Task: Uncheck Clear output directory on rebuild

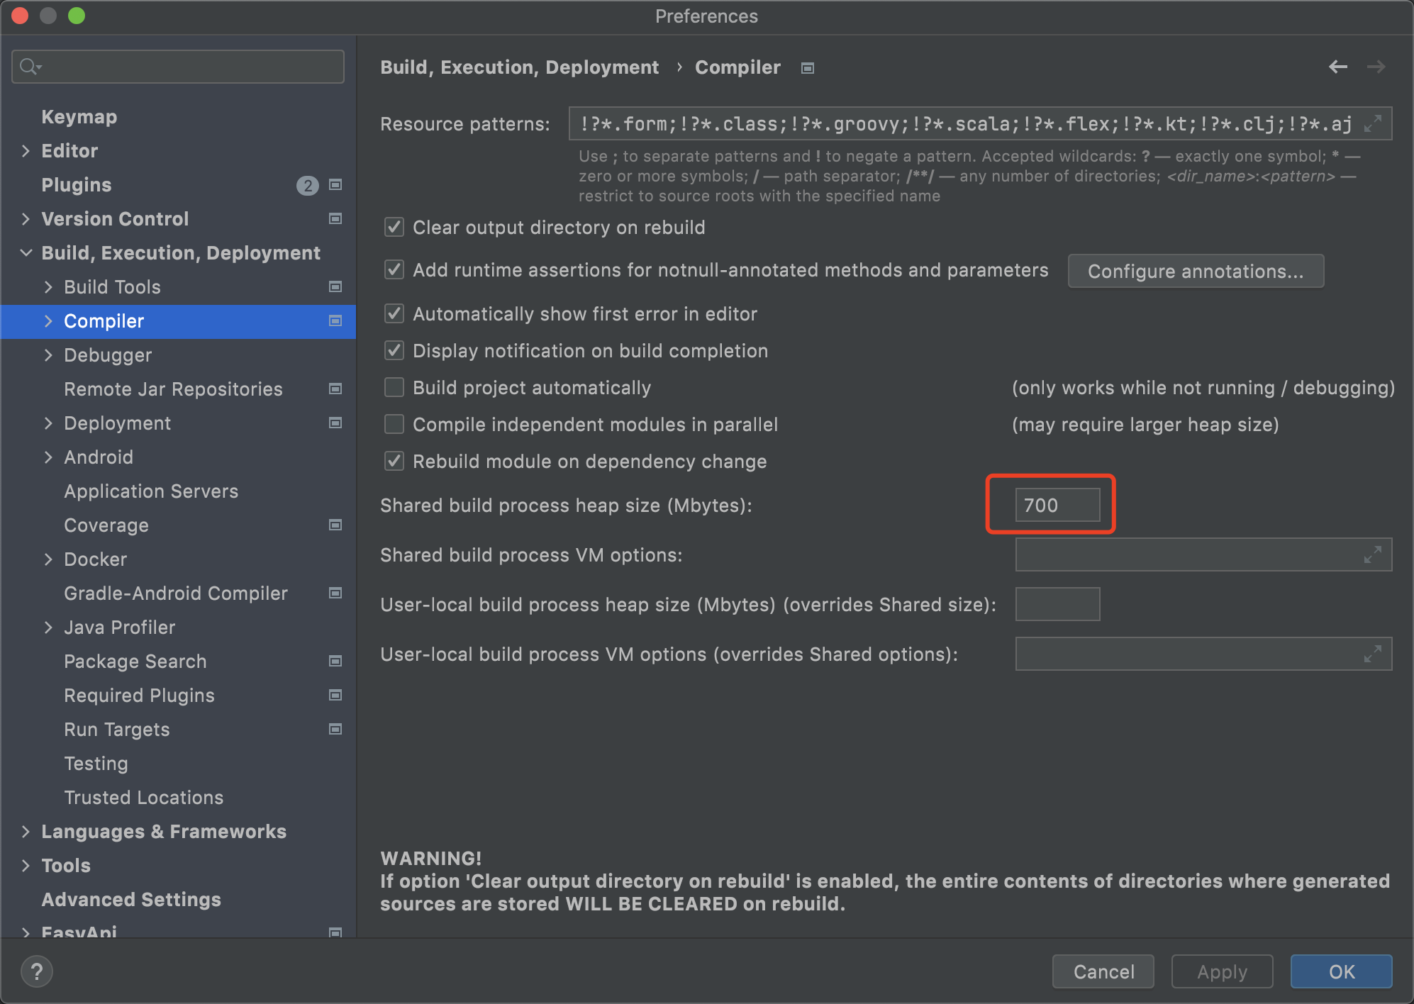Action: (394, 227)
